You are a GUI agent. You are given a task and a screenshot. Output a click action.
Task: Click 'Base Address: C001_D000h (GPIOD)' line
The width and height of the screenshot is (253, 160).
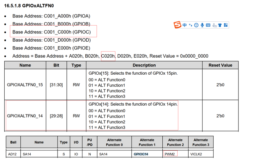52,40
